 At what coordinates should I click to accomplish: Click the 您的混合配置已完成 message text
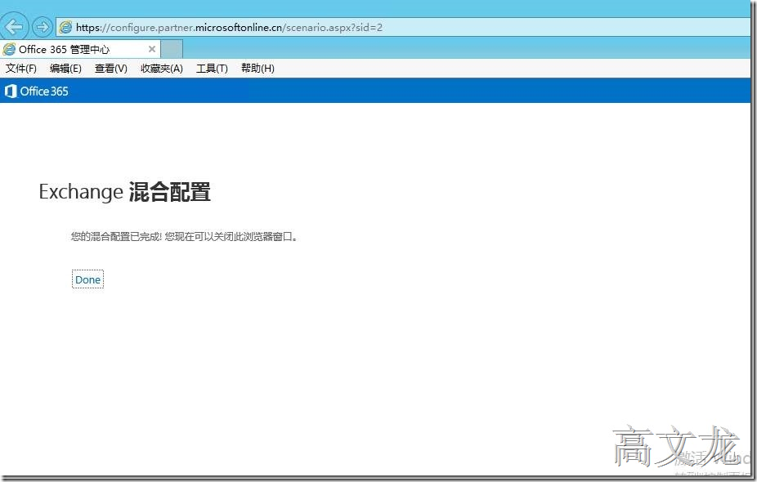[185, 236]
